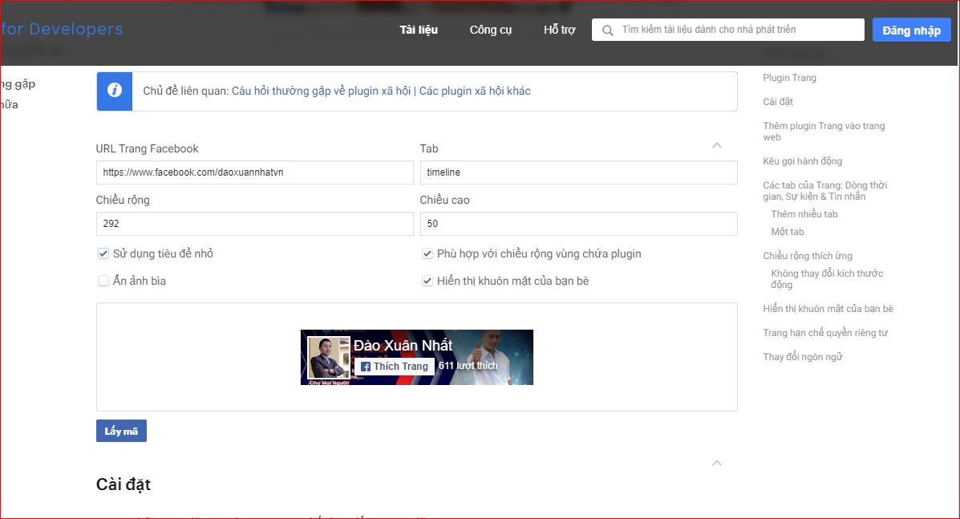The image size is (960, 519).
Task: Click the Facebook logo on Thích Trang button
Action: [366, 367]
